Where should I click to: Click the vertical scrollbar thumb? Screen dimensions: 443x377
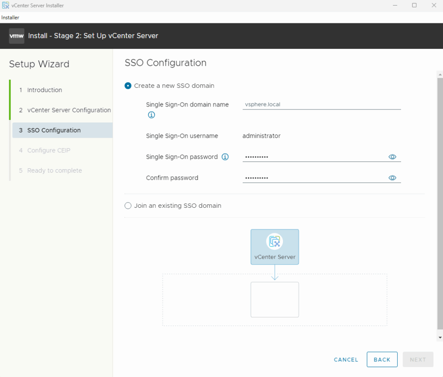click(440, 203)
